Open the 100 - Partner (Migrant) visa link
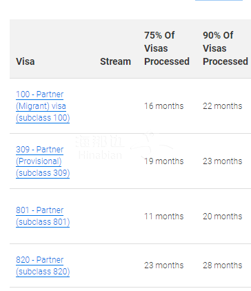The width and height of the screenshot is (251, 291). (x=43, y=106)
